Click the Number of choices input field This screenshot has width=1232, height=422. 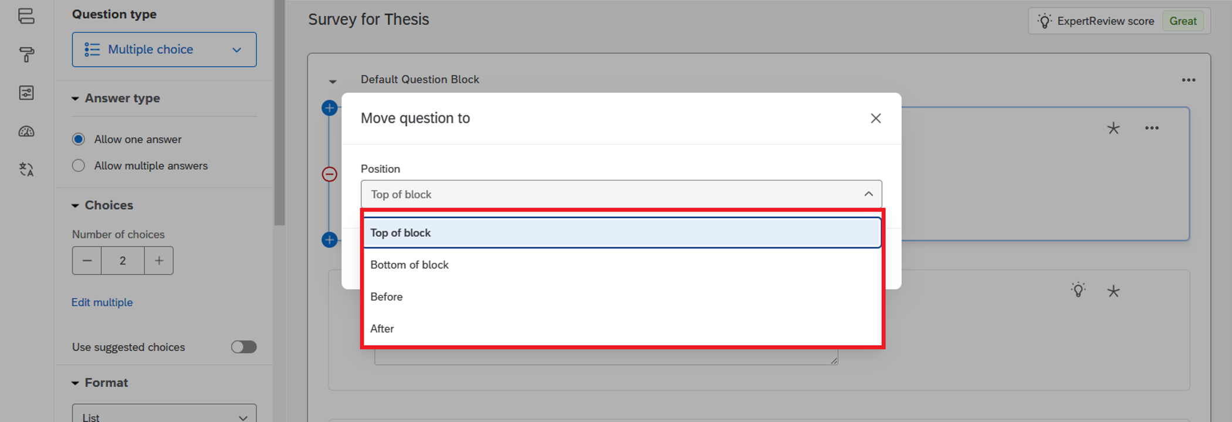point(123,261)
